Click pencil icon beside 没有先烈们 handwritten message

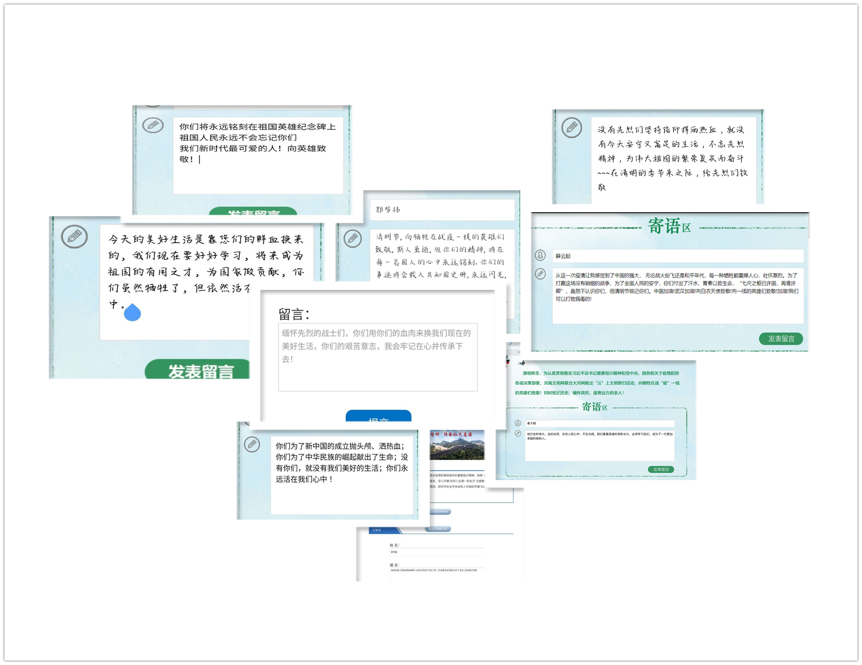click(x=572, y=127)
